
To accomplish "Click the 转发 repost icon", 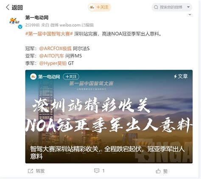I will coord(31,171).
